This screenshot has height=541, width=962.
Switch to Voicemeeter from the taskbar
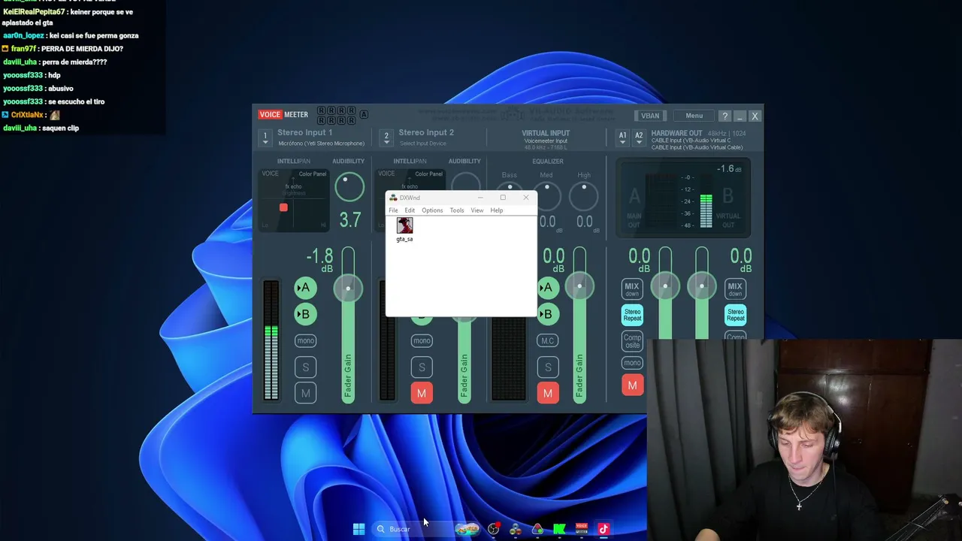(x=581, y=529)
